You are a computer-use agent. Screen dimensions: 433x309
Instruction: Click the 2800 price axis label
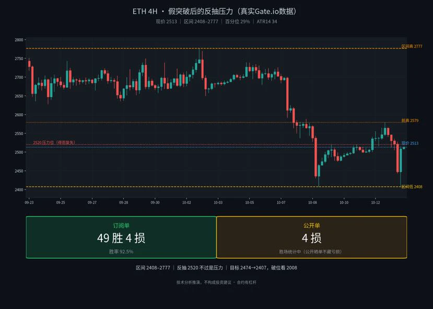(x=19, y=40)
